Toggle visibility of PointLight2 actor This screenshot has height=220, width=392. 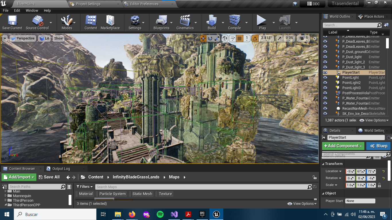click(x=325, y=83)
